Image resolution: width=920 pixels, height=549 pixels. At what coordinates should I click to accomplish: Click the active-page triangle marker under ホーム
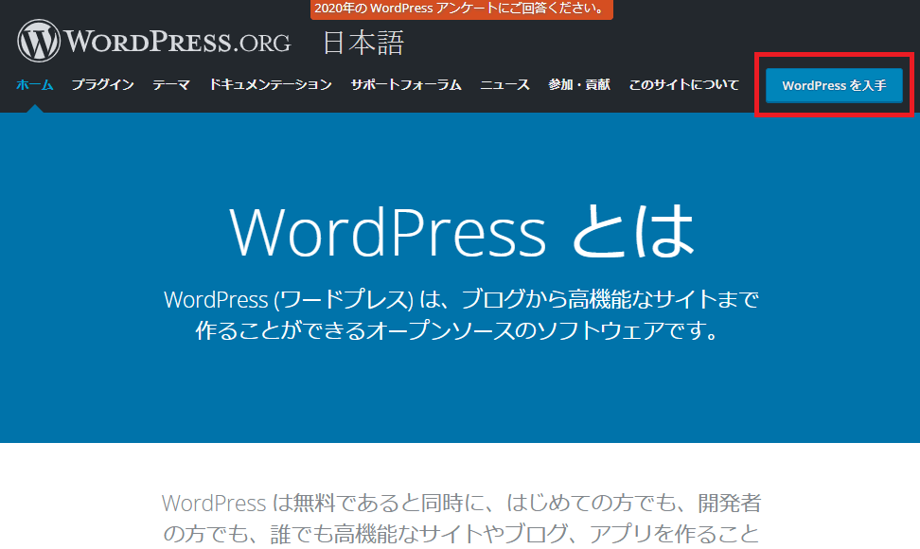(x=35, y=108)
